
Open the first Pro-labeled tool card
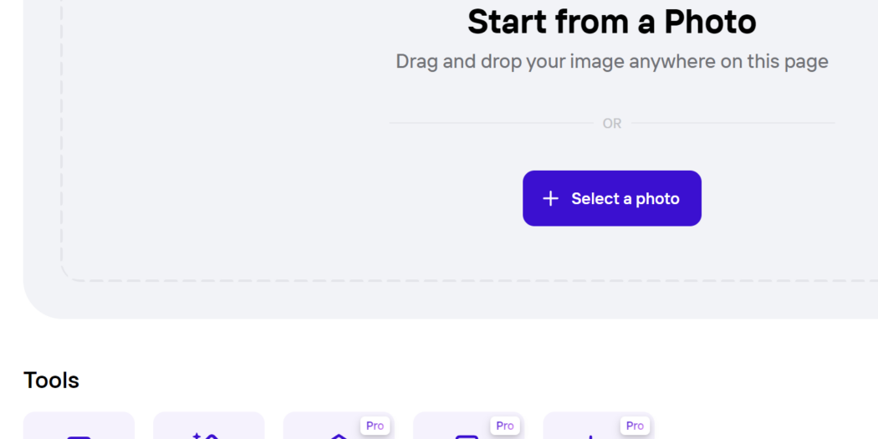(x=339, y=426)
